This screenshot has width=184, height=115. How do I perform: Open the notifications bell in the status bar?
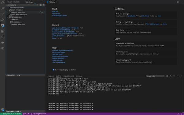click(182, 114)
